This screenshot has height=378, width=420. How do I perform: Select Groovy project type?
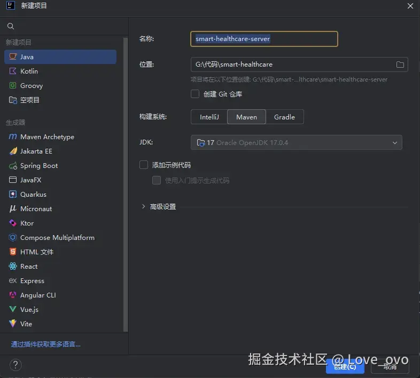click(60, 85)
